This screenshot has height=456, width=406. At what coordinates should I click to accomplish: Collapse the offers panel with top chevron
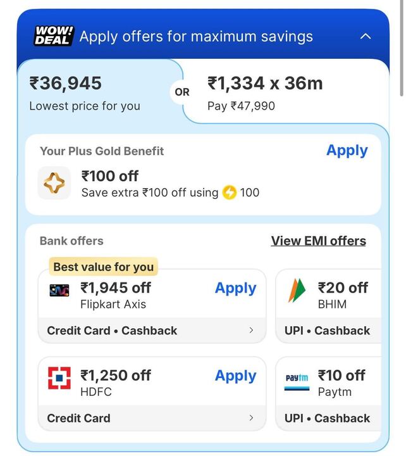(x=365, y=37)
